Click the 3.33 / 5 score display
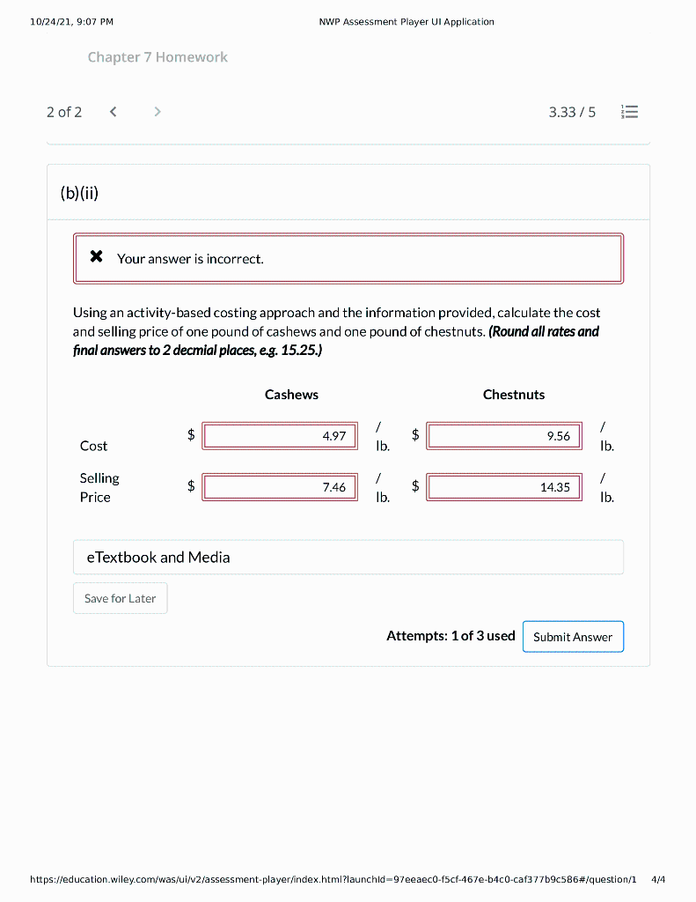Viewport: 696px width, 902px height. tap(572, 112)
